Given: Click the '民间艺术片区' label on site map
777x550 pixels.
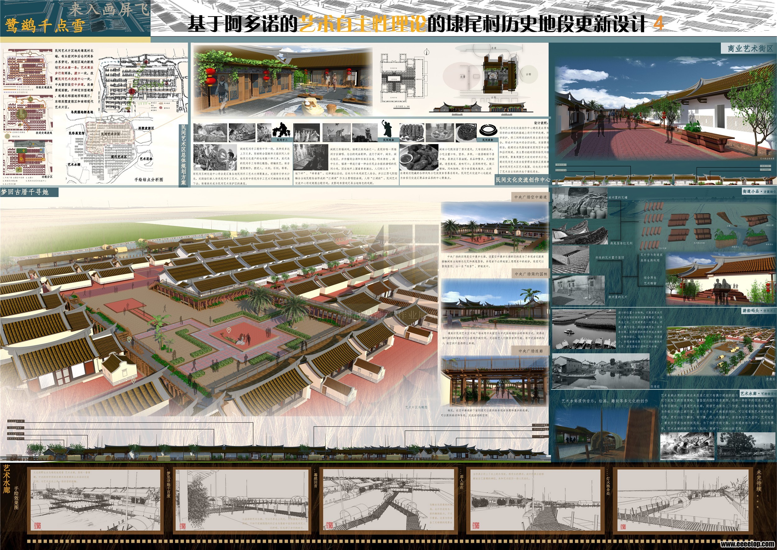Looking at the screenshot, I should tap(110, 134).
